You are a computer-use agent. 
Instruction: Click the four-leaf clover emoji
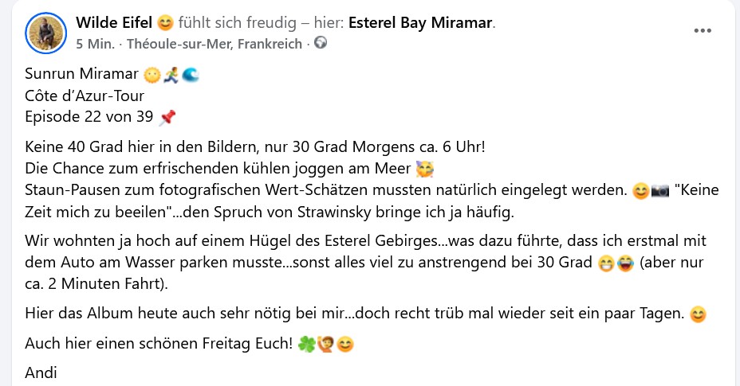[306, 345]
